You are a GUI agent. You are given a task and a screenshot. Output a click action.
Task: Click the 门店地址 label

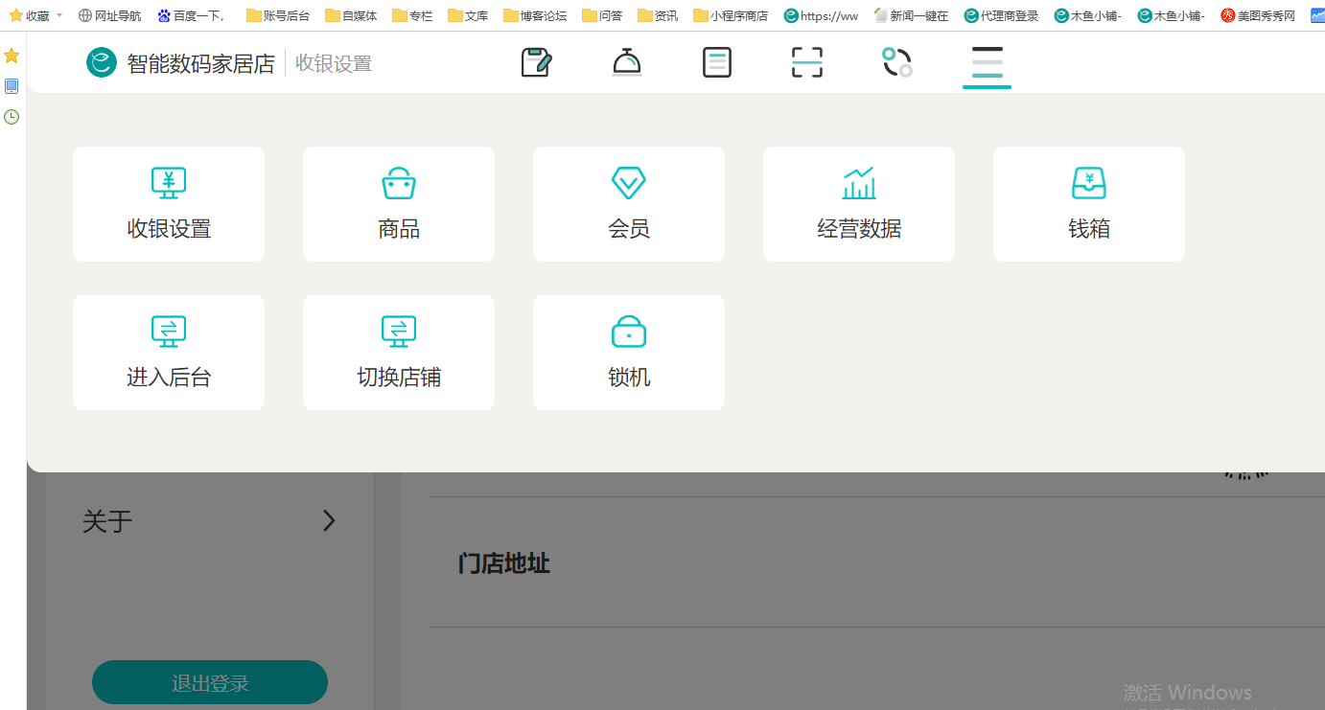[x=504, y=563]
